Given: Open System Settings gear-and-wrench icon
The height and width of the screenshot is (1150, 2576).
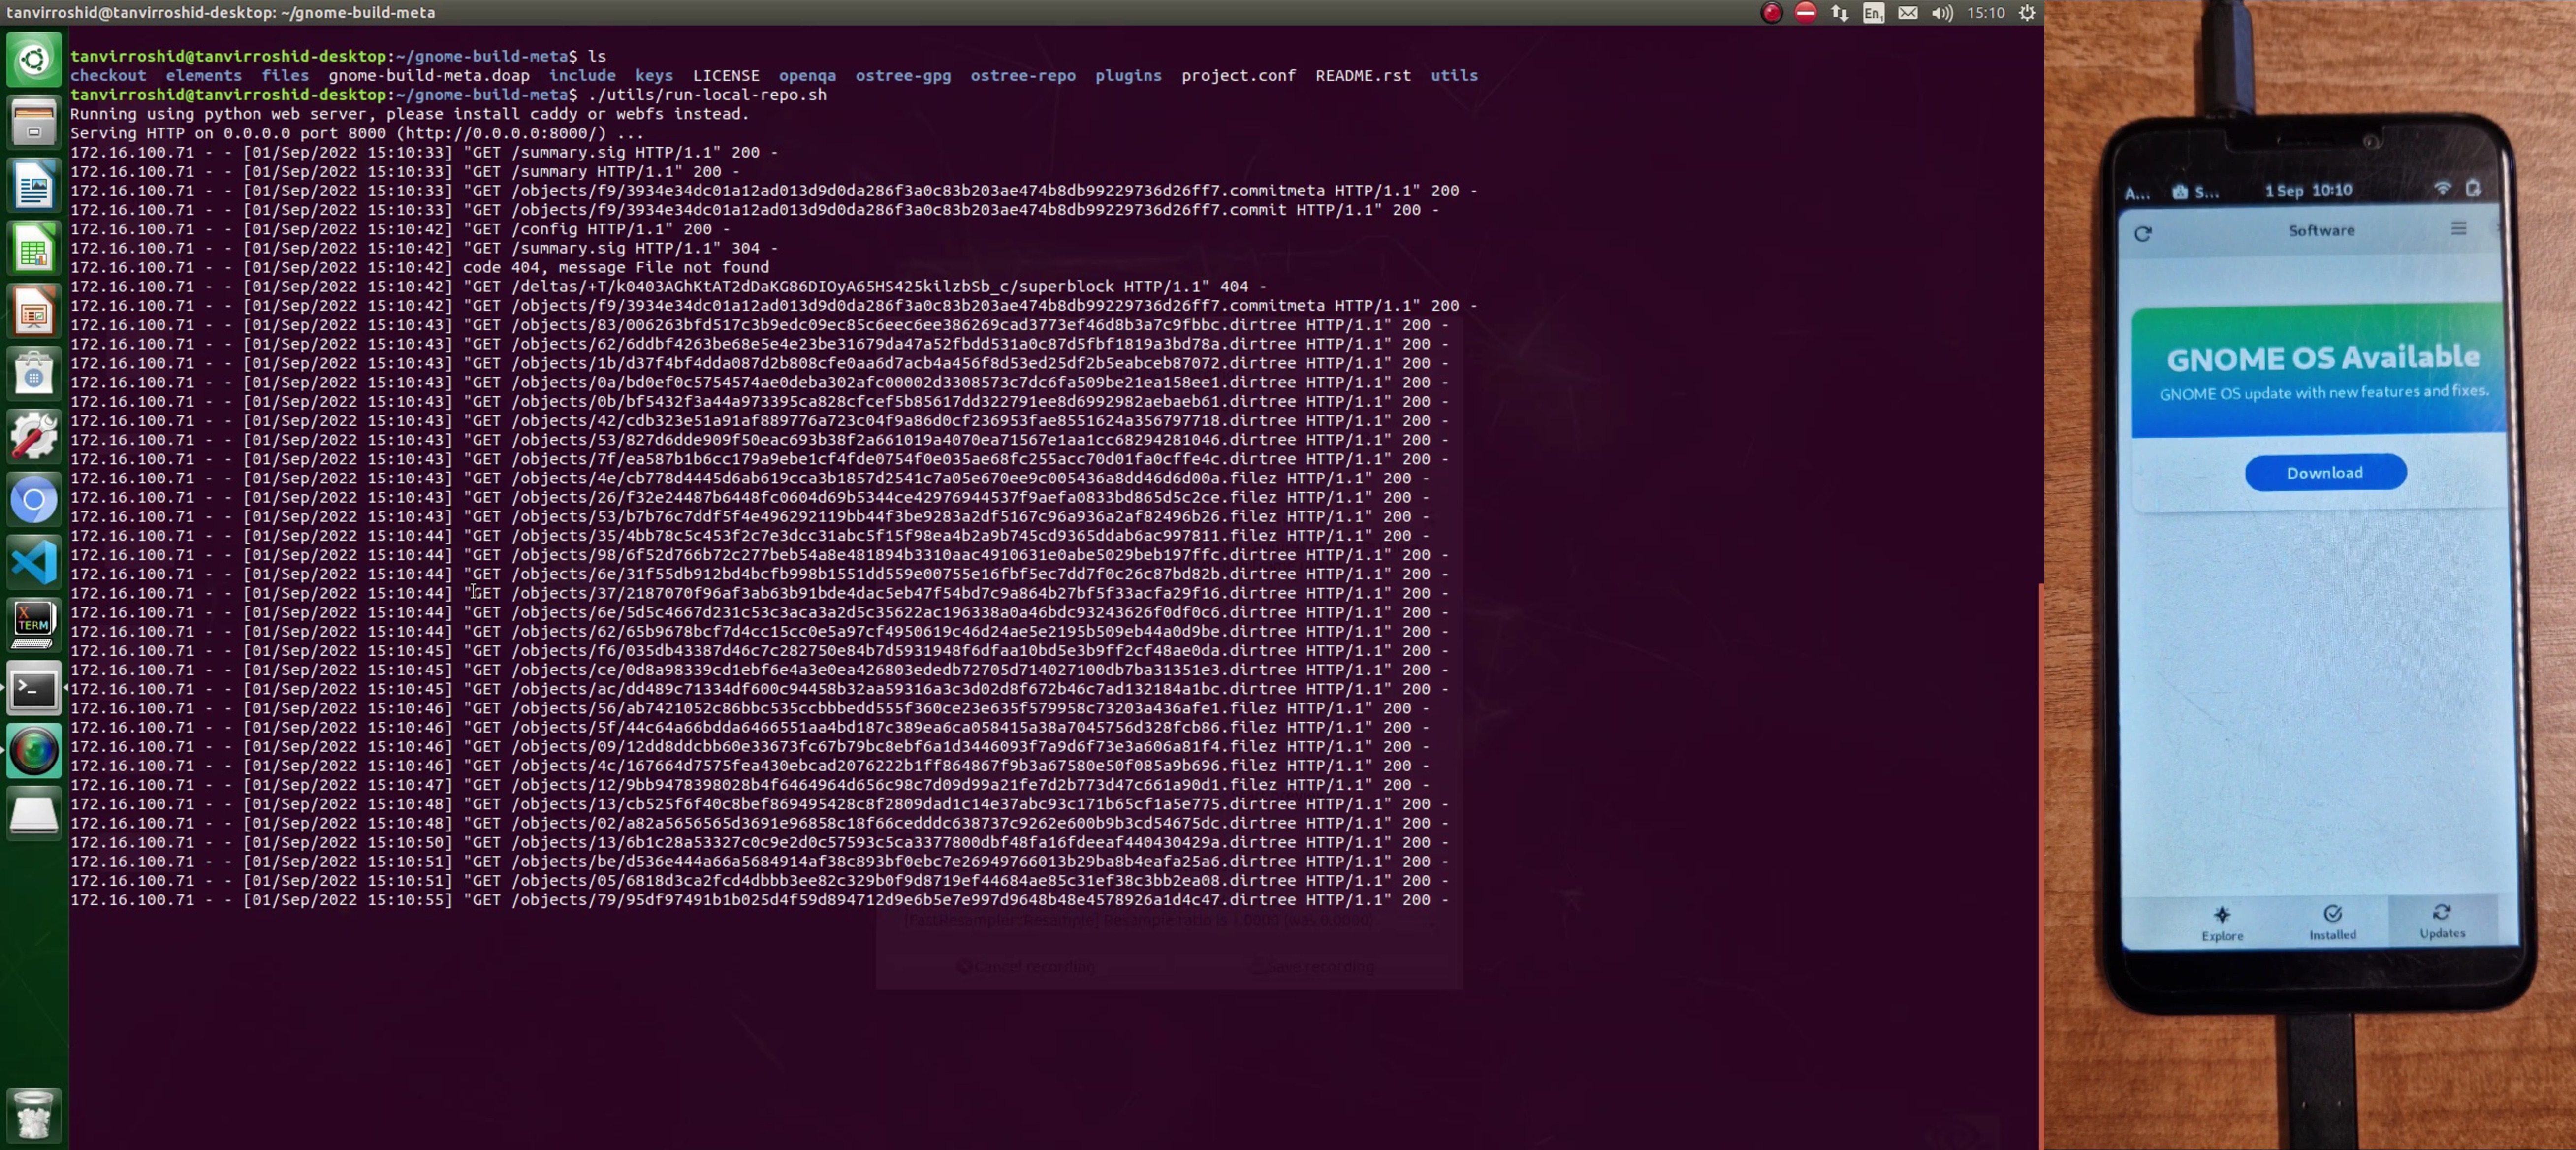Looking at the screenshot, I should point(34,437).
